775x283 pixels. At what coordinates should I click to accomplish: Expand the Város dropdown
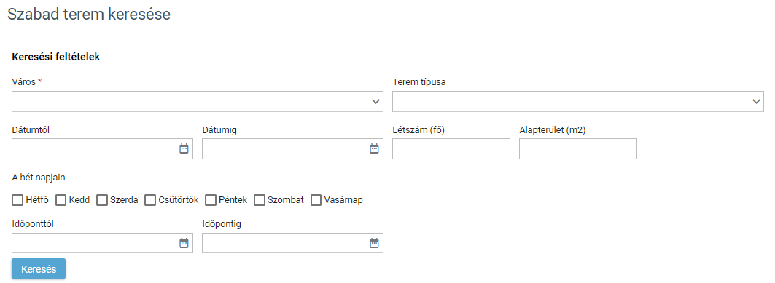click(x=198, y=101)
